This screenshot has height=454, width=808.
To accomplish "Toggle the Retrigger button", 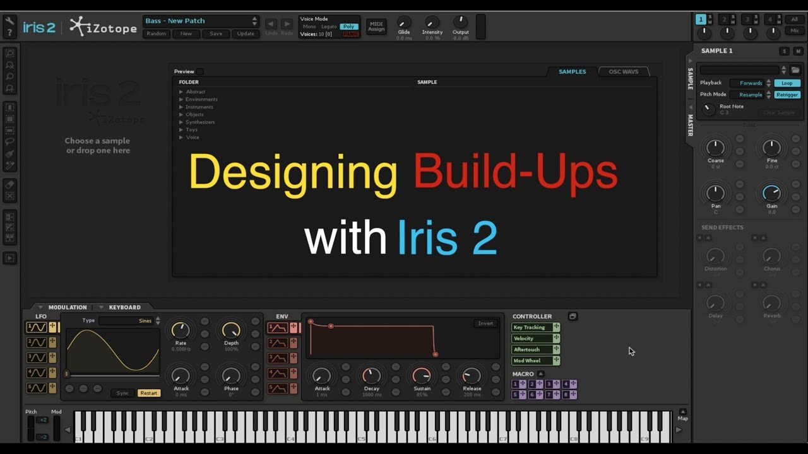I will click(787, 95).
